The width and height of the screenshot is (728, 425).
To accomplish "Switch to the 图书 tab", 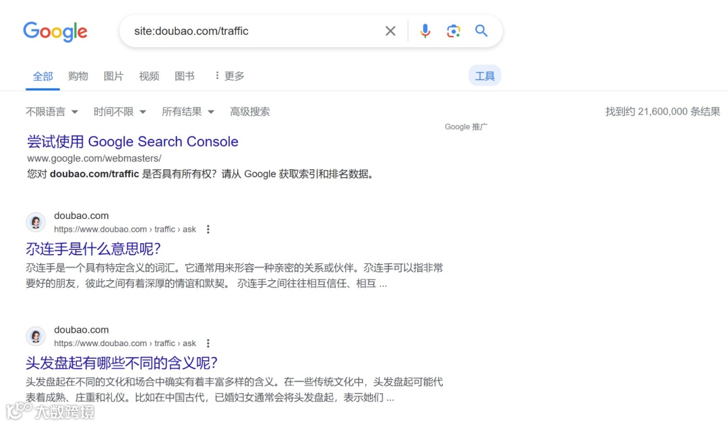I will point(184,76).
